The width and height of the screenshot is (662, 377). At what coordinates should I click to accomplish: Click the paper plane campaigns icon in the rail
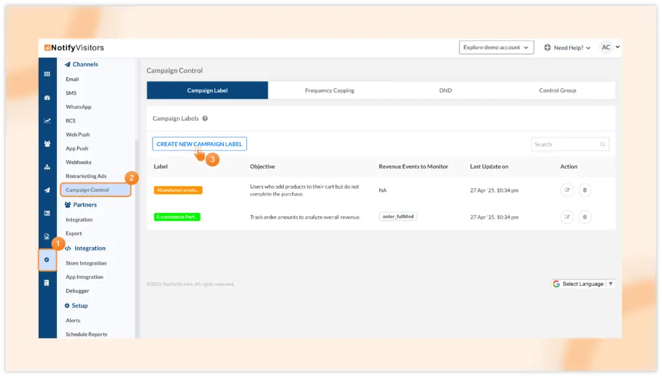pos(47,190)
